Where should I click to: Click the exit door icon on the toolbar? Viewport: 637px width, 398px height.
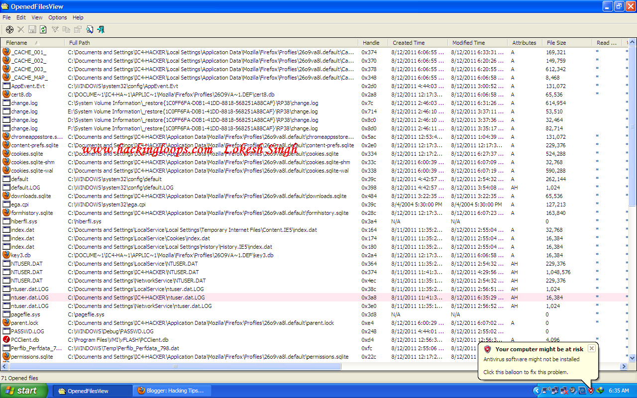[x=101, y=29]
